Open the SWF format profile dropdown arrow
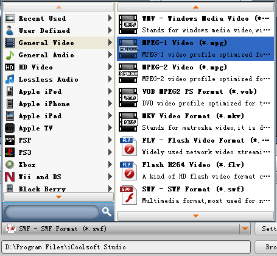 coord(245,229)
